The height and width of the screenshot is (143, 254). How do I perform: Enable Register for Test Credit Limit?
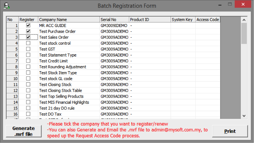coord(28,61)
